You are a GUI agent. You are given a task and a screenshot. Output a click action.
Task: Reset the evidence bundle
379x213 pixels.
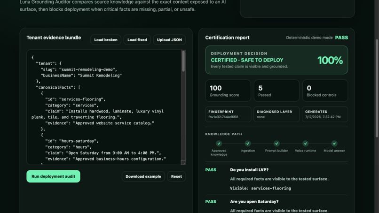pyautogui.click(x=176, y=176)
